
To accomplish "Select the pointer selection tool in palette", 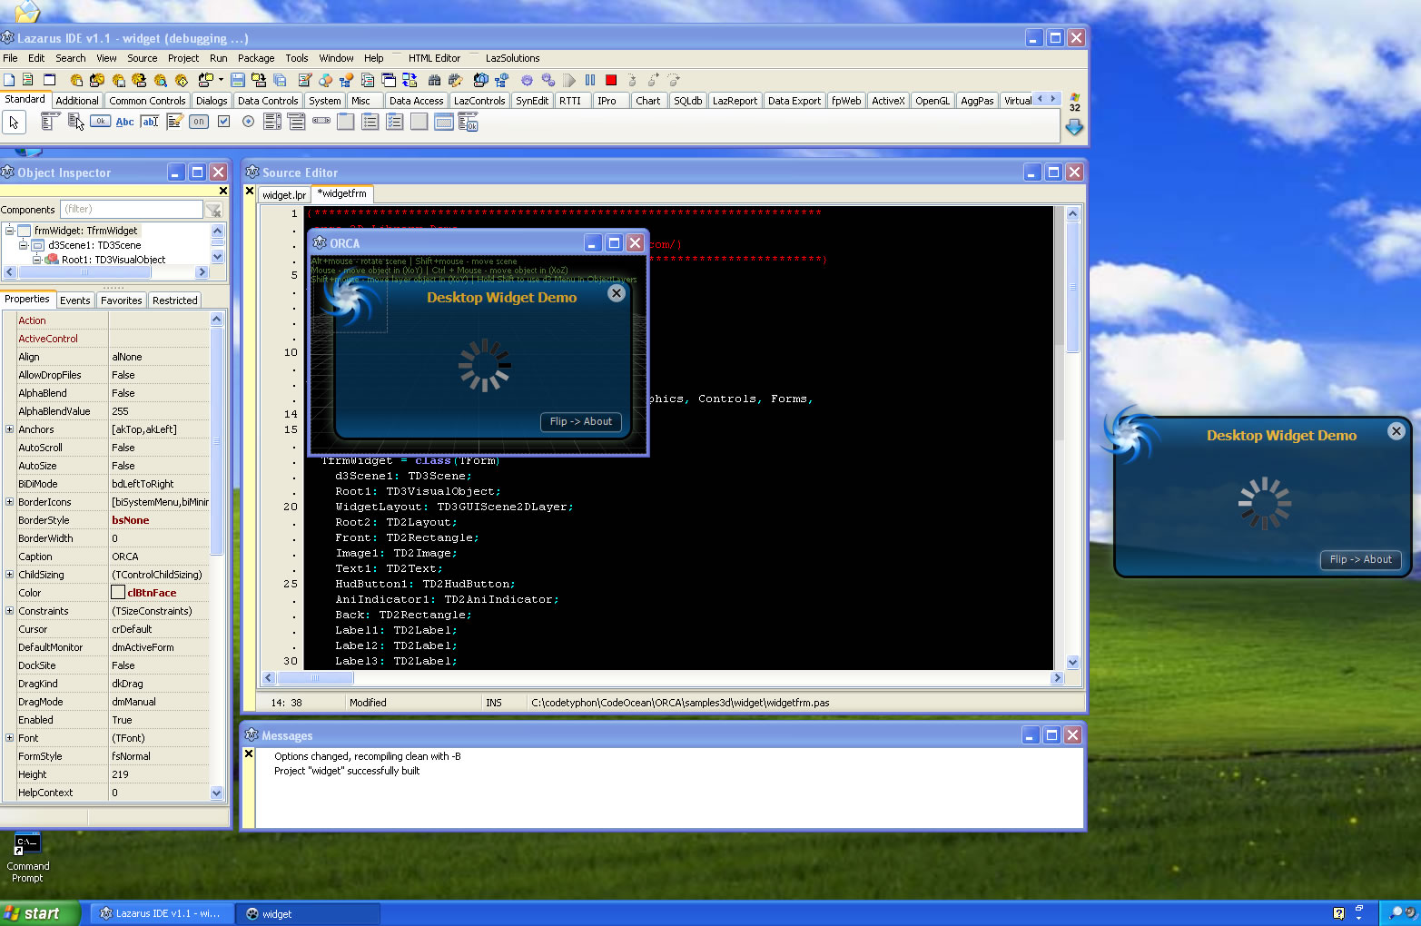I will 15,122.
